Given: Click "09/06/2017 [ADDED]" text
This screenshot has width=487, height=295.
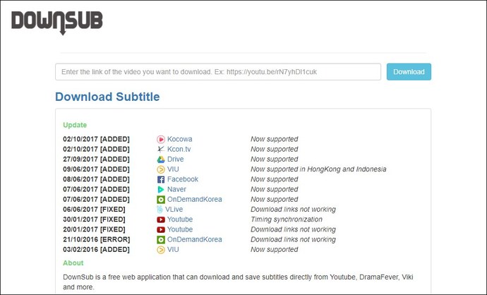Looking at the screenshot, I should pos(96,169).
